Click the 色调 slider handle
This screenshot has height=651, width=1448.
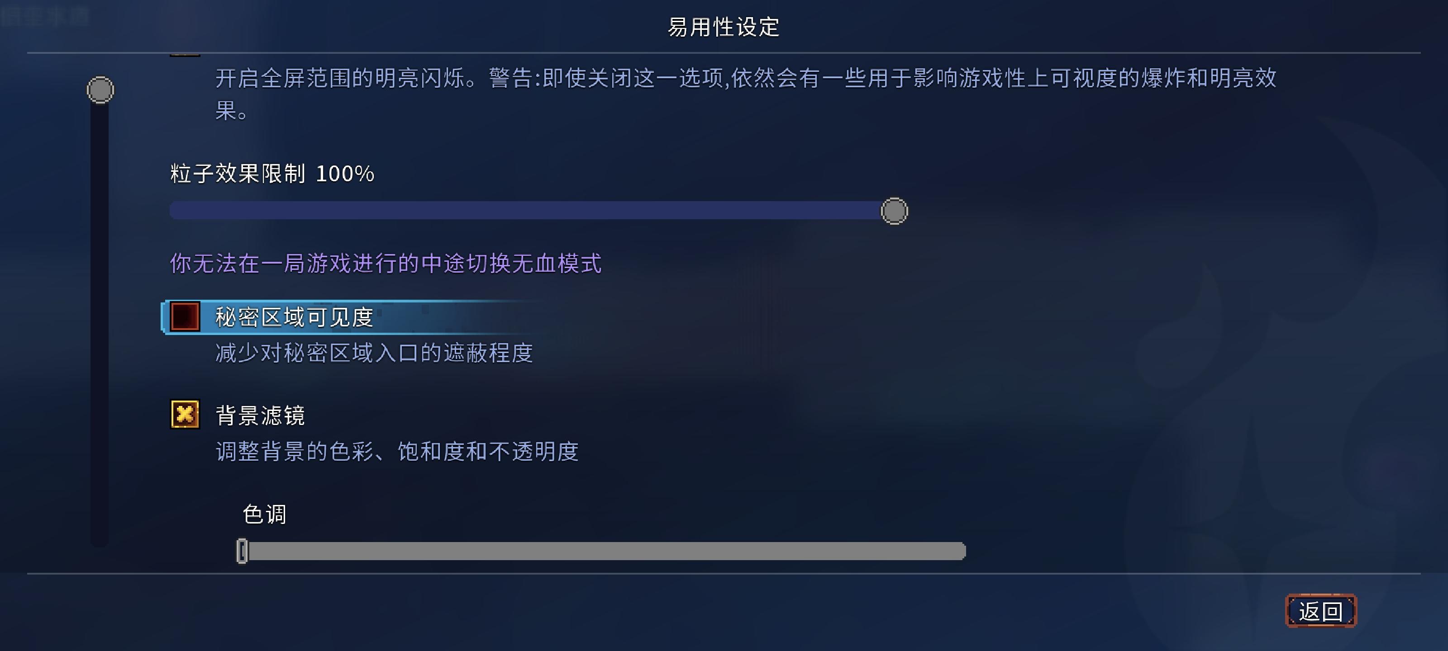tap(242, 551)
